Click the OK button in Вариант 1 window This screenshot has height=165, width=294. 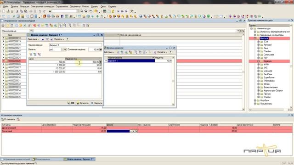pos(71,103)
